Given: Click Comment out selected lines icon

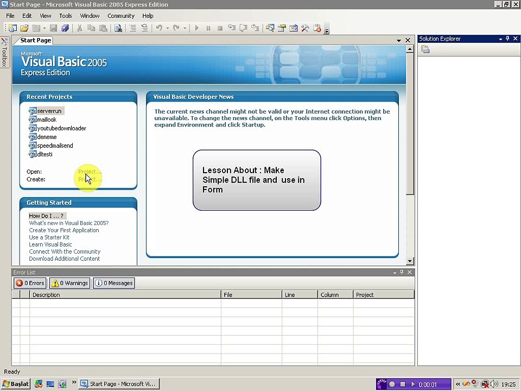Looking at the screenshot, I should [x=133, y=28].
